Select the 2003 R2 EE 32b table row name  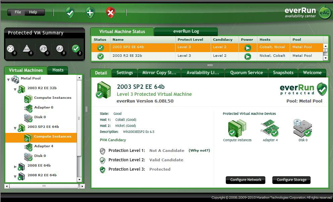pos(127,56)
